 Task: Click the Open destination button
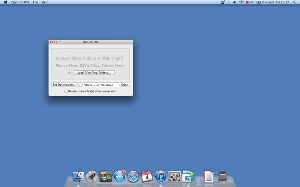click(x=125, y=85)
